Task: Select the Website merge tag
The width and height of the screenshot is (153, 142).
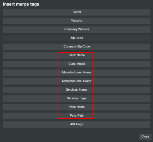Action: [77, 21]
